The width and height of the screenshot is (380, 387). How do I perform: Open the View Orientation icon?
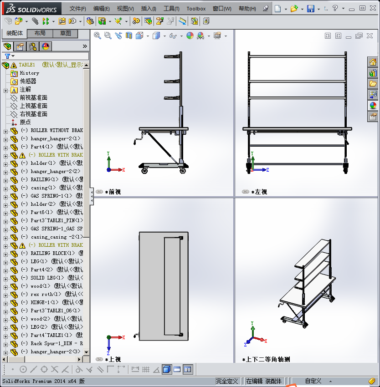(139, 36)
